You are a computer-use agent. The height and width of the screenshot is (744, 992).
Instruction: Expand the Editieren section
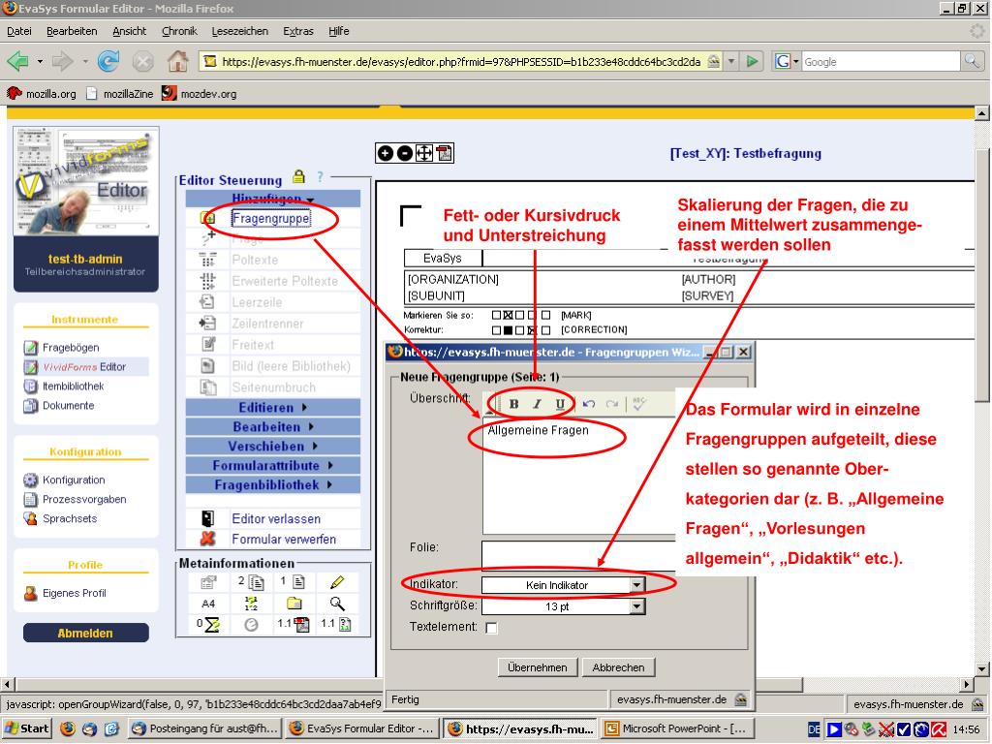(272, 408)
